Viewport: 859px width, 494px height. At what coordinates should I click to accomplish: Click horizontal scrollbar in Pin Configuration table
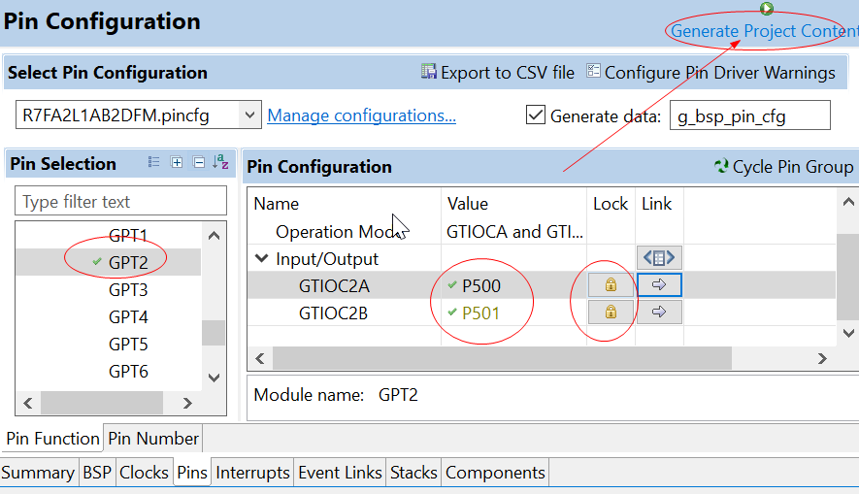tap(544, 358)
